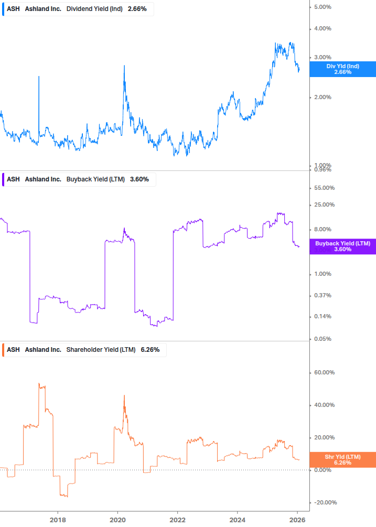Click the 3.00% tick on the dividend yield axis
The height and width of the screenshot is (527, 376).
tap(323, 58)
